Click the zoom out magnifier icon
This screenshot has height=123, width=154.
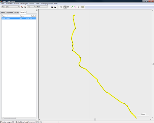pos(25,7)
